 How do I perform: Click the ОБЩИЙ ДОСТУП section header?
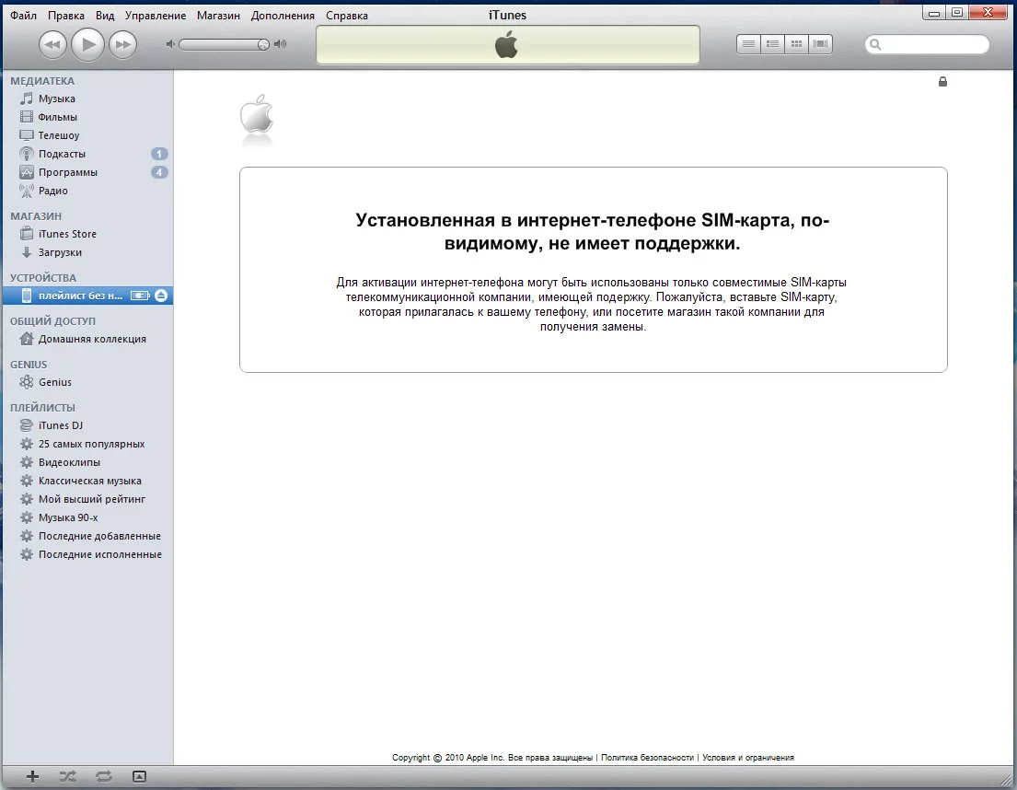pos(52,321)
